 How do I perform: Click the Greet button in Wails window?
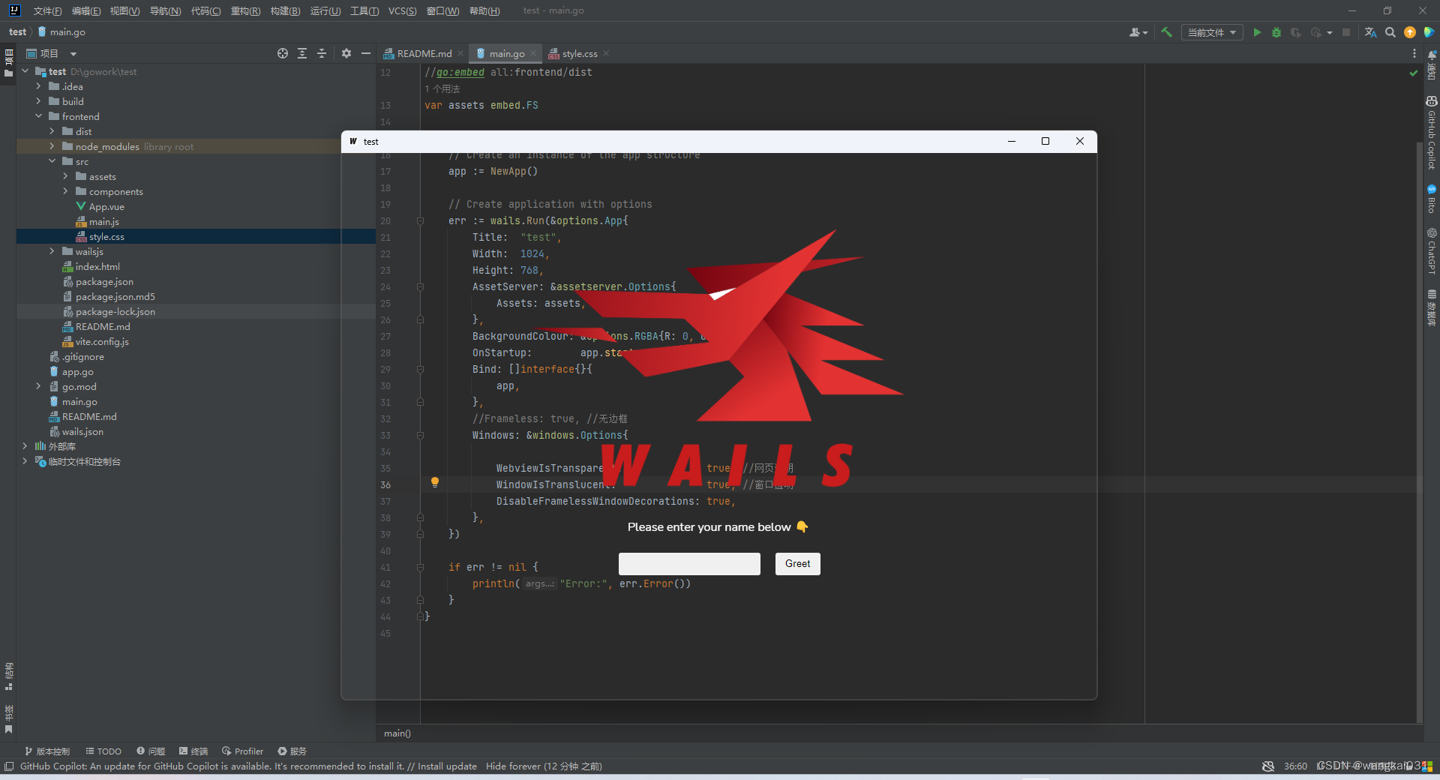pyautogui.click(x=797, y=564)
